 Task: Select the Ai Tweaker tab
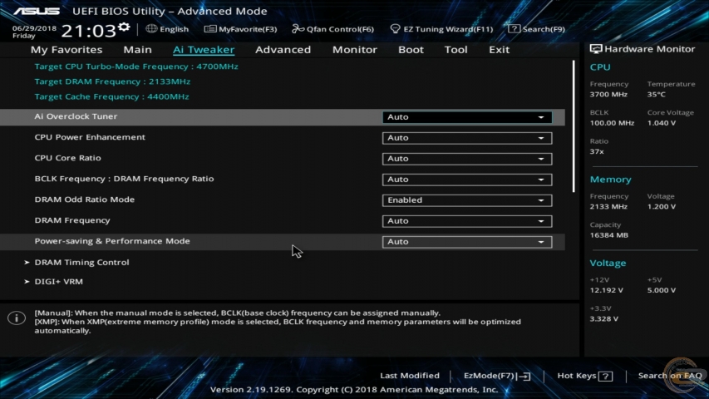pyautogui.click(x=204, y=50)
